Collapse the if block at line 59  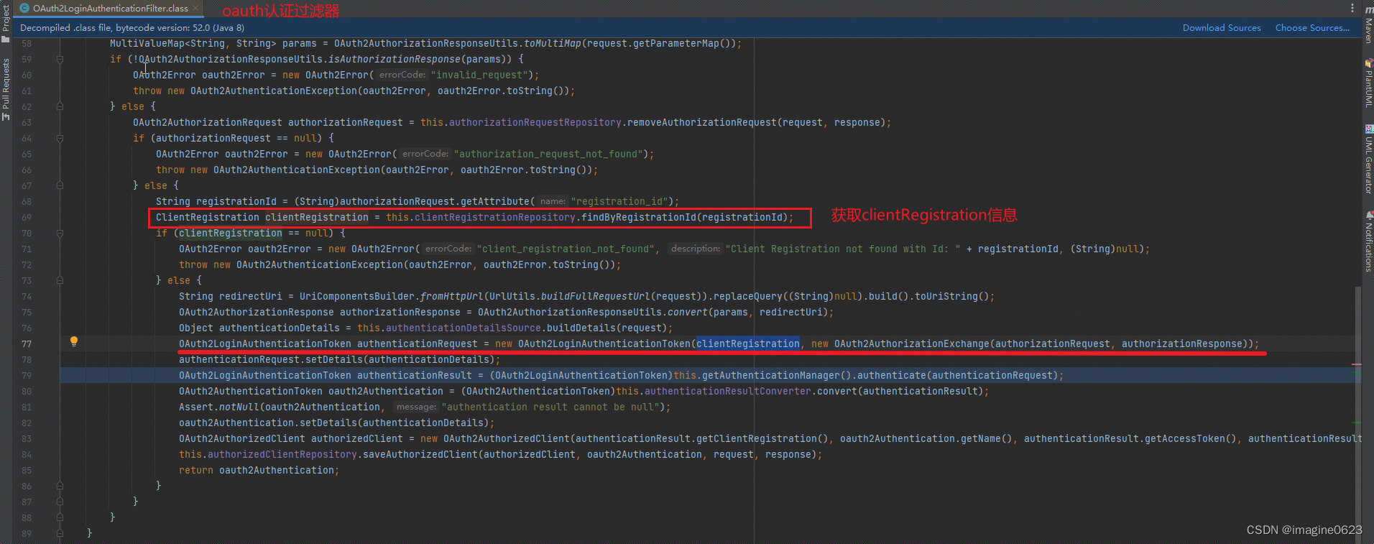[x=60, y=60]
